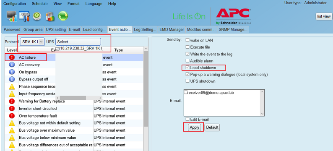Enable the wake on LAN checkbox
Image resolution: width=333 pixels, height=151 pixels.
click(x=187, y=40)
